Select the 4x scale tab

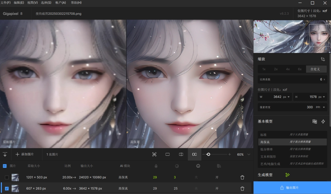click(x=288, y=69)
